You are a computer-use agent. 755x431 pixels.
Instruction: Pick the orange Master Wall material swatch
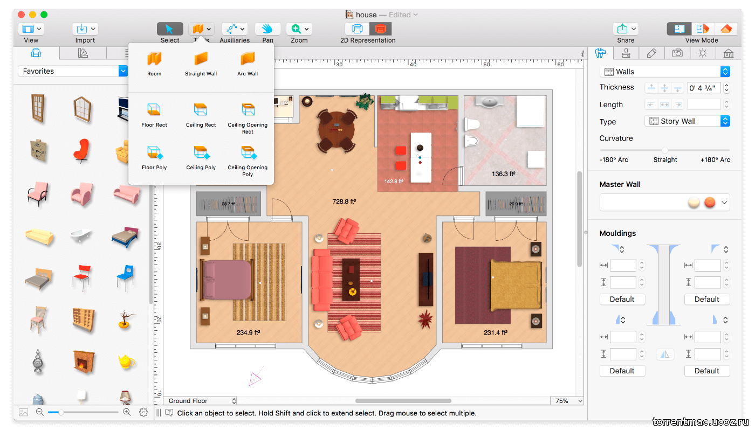[x=710, y=203]
